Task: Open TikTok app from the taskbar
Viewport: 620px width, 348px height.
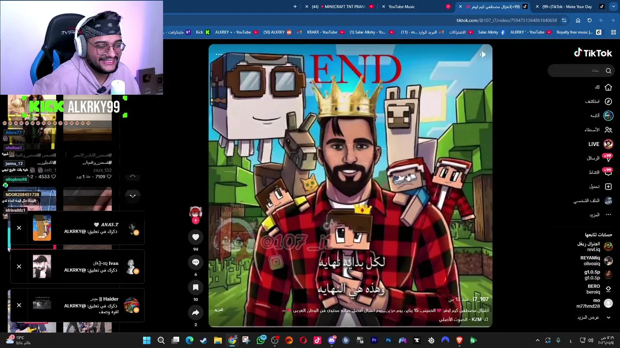Action: point(317,341)
